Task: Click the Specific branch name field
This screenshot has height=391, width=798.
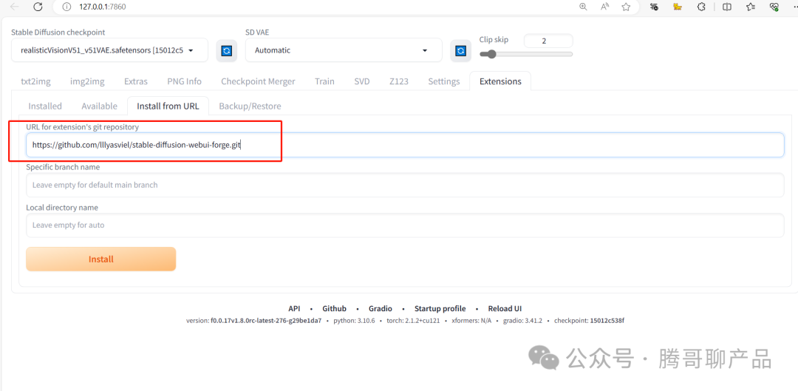Action: click(404, 185)
